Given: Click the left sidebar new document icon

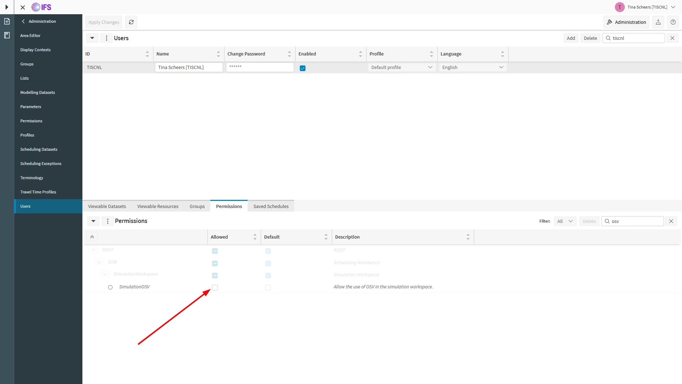Looking at the screenshot, I should pos(7,21).
